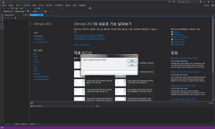
Task: Click the cancel button in sketch dialog
Action: pyautogui.click(x=132, y=65)
